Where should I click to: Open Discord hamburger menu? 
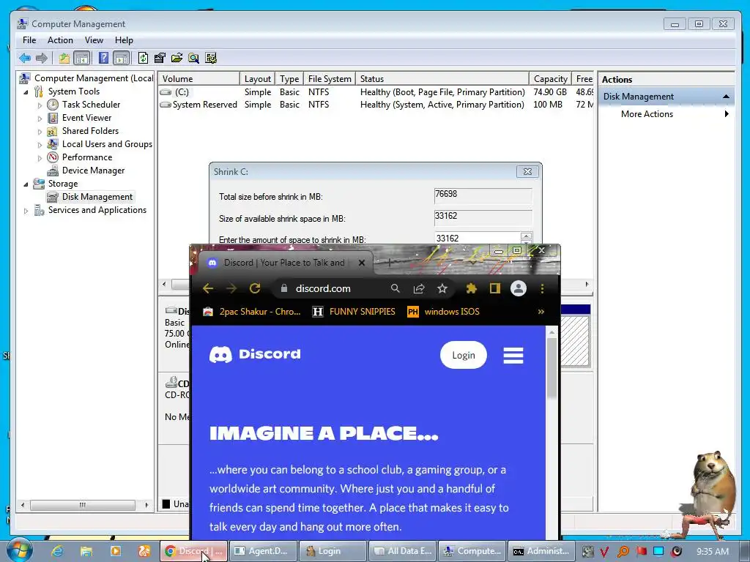tap(513, 356)
